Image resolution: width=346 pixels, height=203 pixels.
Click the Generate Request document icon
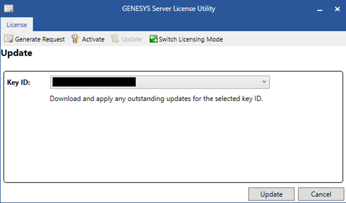tap(9, 39)
